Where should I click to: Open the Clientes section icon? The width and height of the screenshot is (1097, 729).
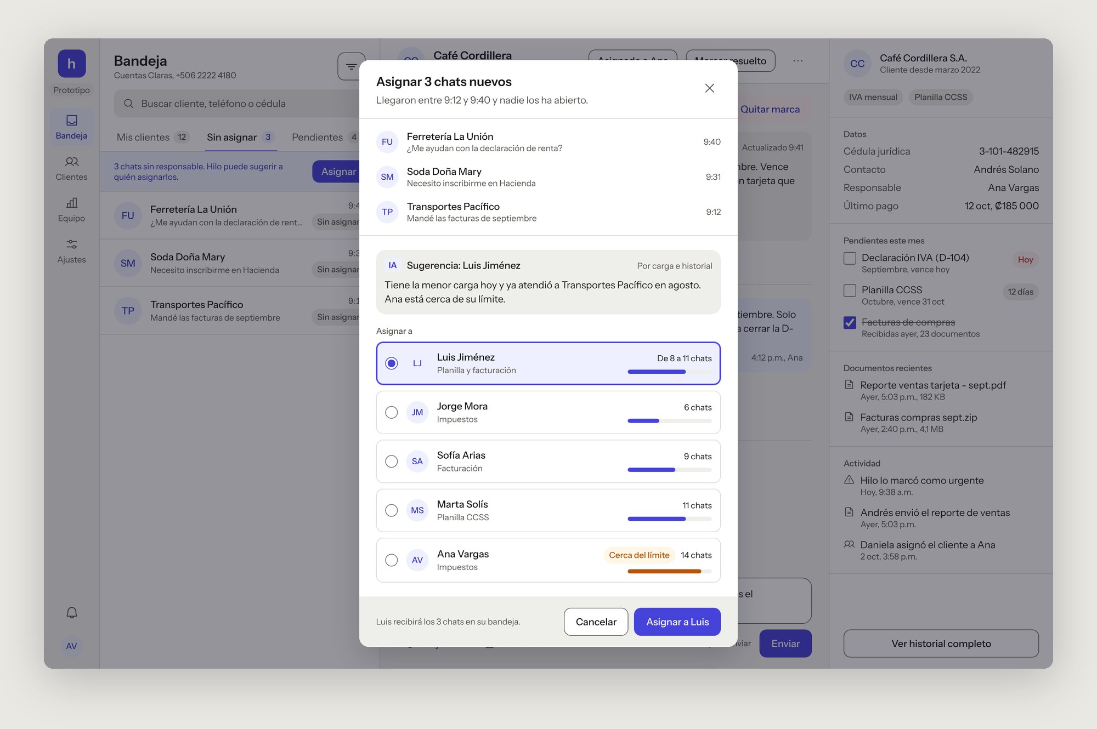[71, 162]
